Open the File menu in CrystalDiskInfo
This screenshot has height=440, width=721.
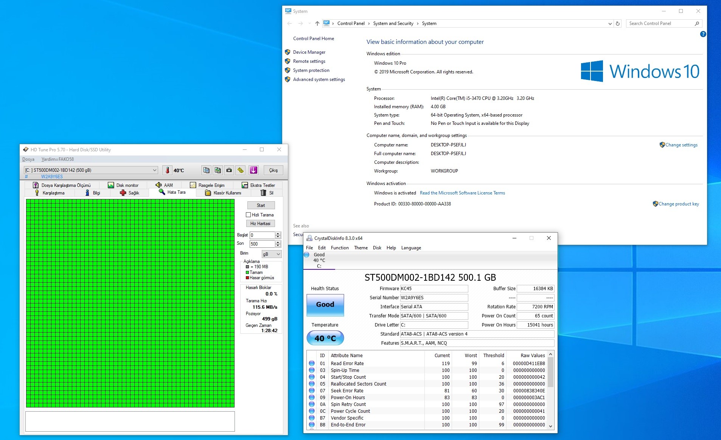[x=309, y=248]
